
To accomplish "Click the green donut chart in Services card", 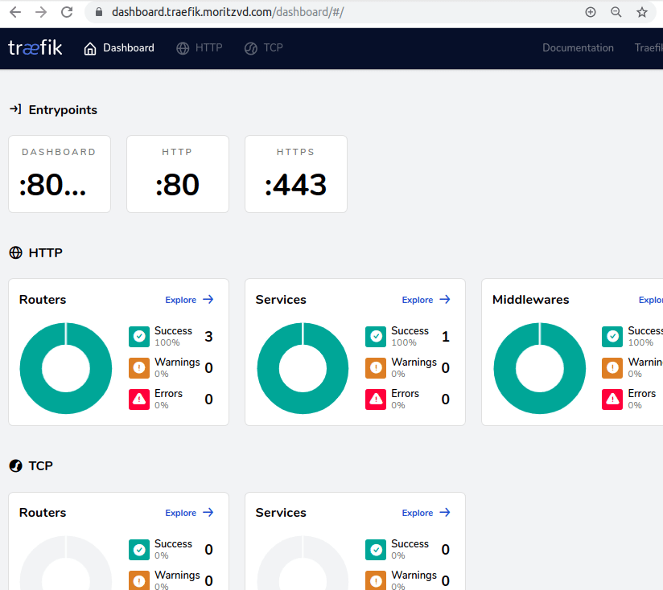I will (303, 367).
